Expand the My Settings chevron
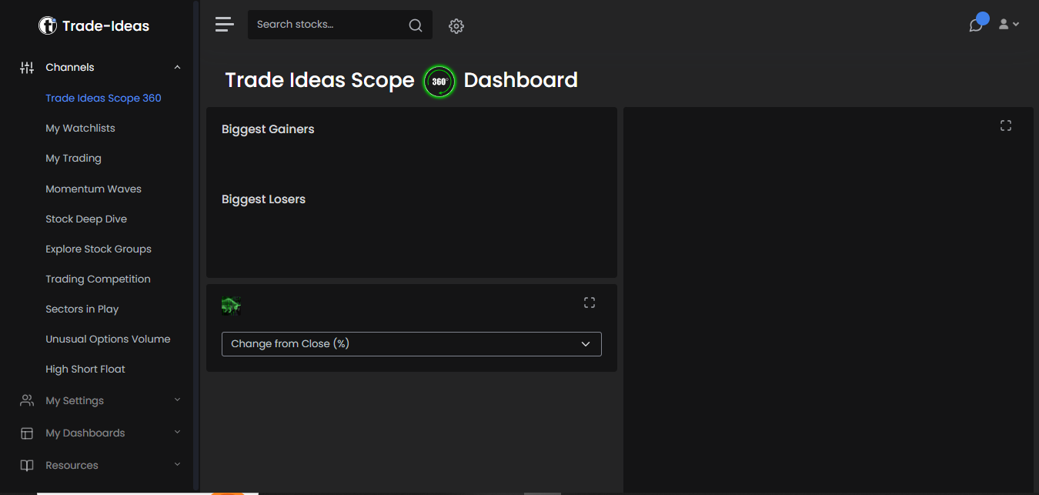 177,400
